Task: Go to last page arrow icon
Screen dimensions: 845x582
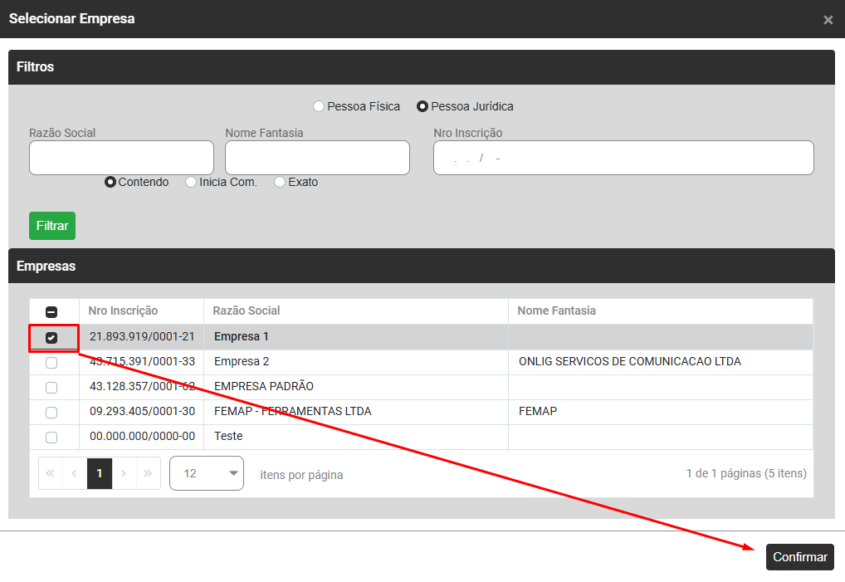Action: (x=148, y=473)
